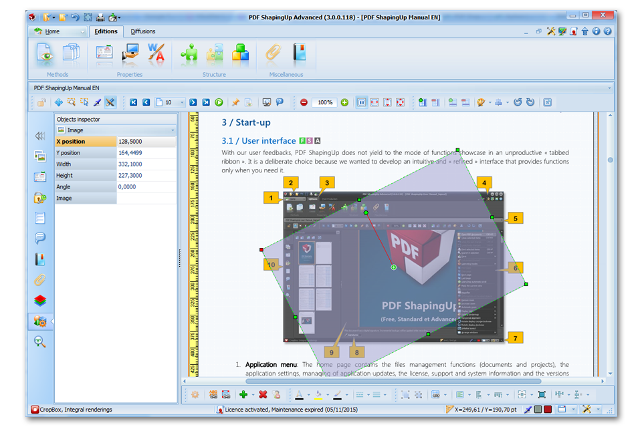Open the Home menu dropdown
642x427 pixels.
coord(82,31)
